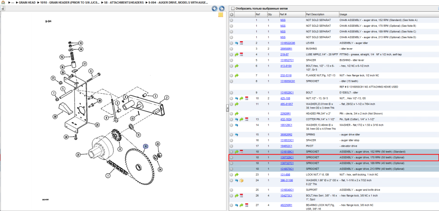Click usage text '- auger idler stop'
Image resolution: width=439 pixels, height=211 pixels.
(x=349, y=141)
